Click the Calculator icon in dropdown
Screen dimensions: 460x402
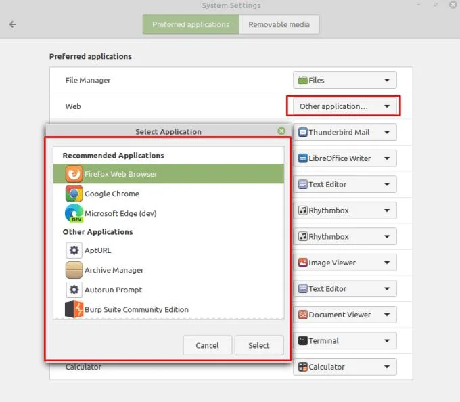tap(303, 367)
